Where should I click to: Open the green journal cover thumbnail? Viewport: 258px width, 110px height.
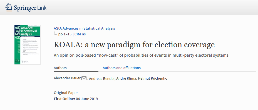point(27,45)
